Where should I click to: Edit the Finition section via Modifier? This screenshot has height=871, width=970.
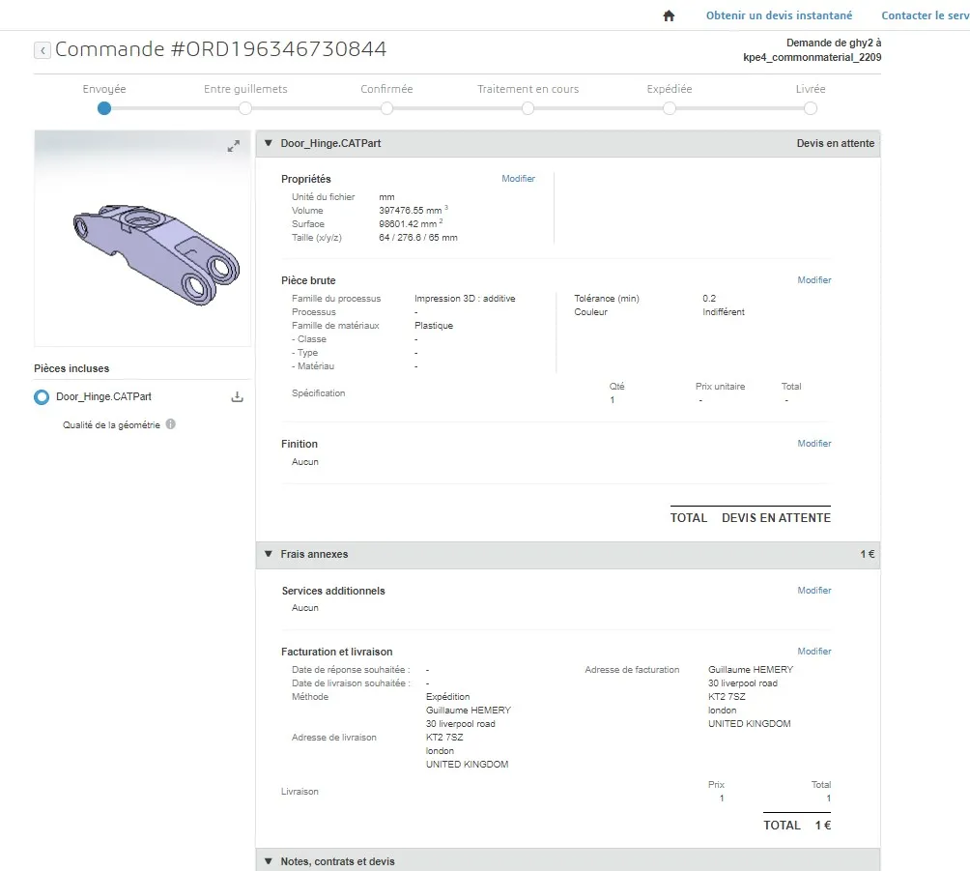click(813, 444)
